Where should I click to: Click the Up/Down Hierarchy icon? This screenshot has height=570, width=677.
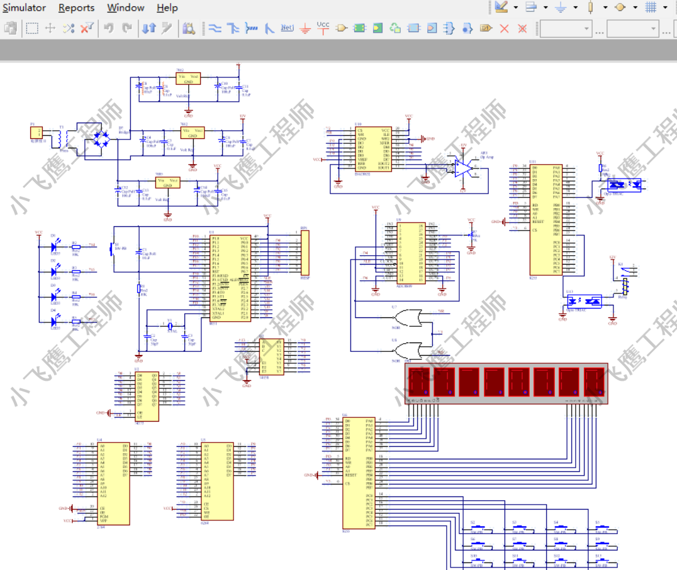coord(149,28)
